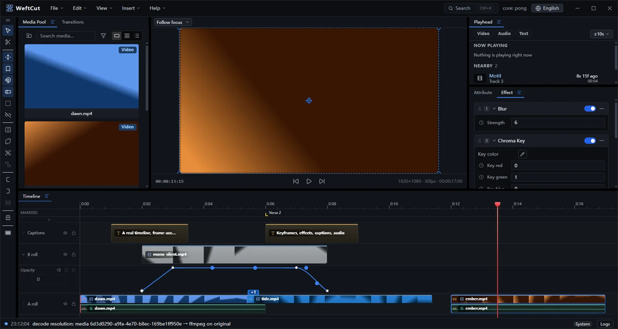Toggle the Audio filter chip
618x329 pixels.
tap(504, 34)
